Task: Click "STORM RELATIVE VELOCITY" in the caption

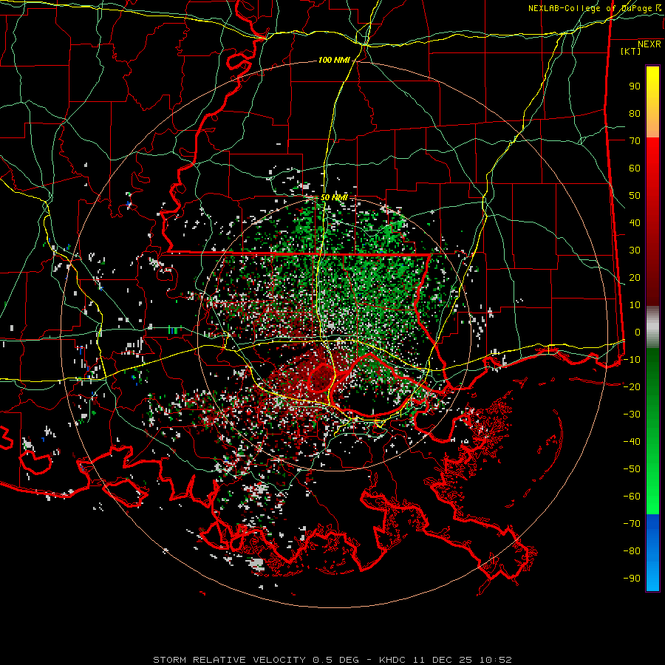Action: click(x=230, y=660)
